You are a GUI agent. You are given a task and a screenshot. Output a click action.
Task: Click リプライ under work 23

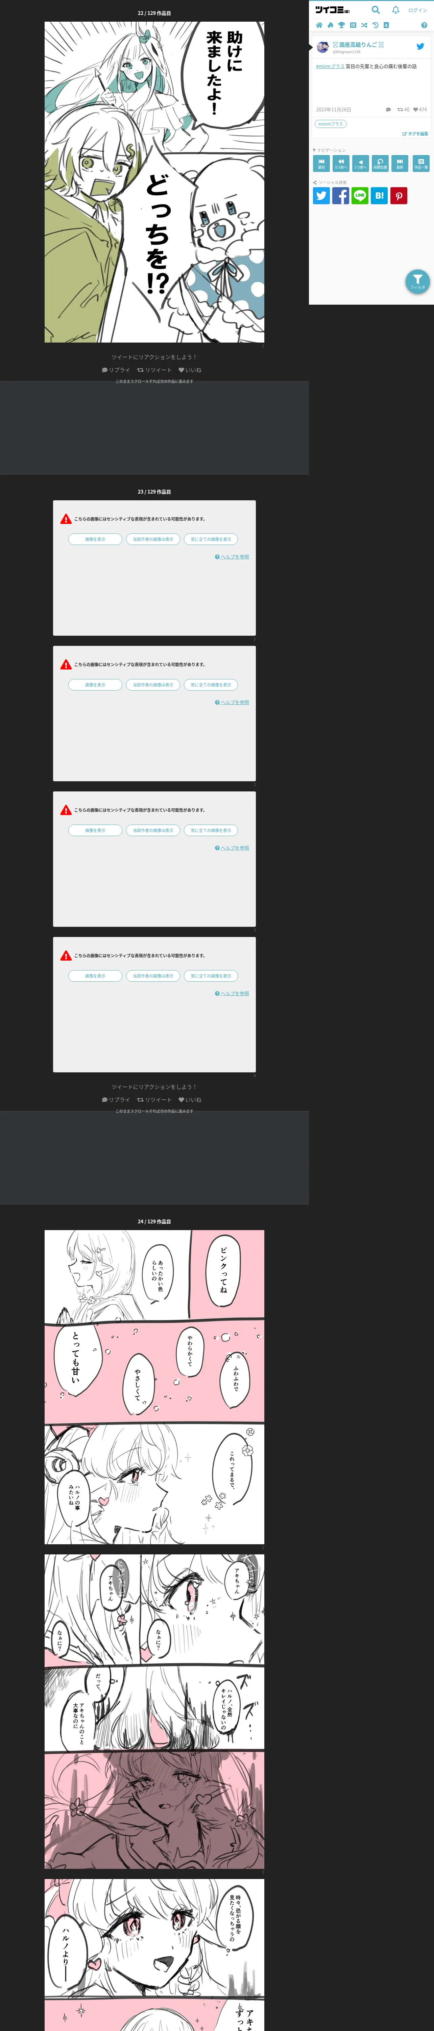click(116, 1099)
